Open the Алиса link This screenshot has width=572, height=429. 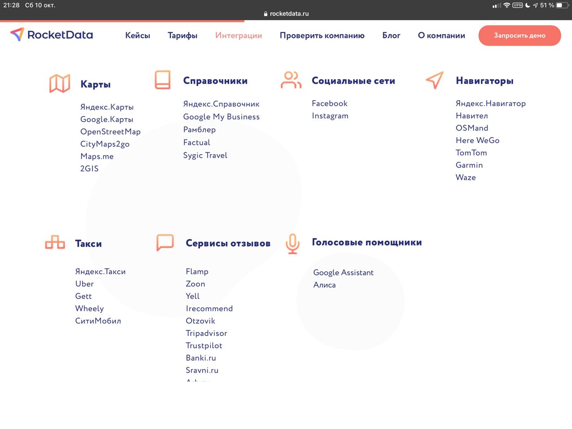324,285
